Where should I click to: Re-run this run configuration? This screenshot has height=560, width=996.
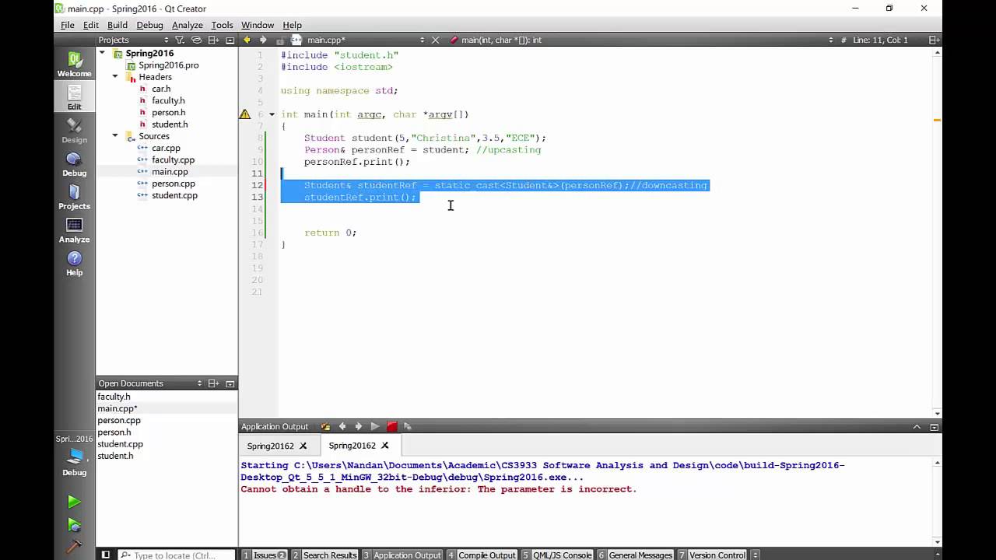(375, 426)
